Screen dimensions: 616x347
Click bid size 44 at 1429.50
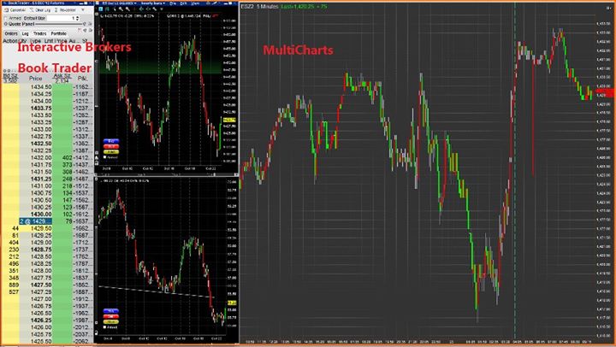(x=15, y=228)
